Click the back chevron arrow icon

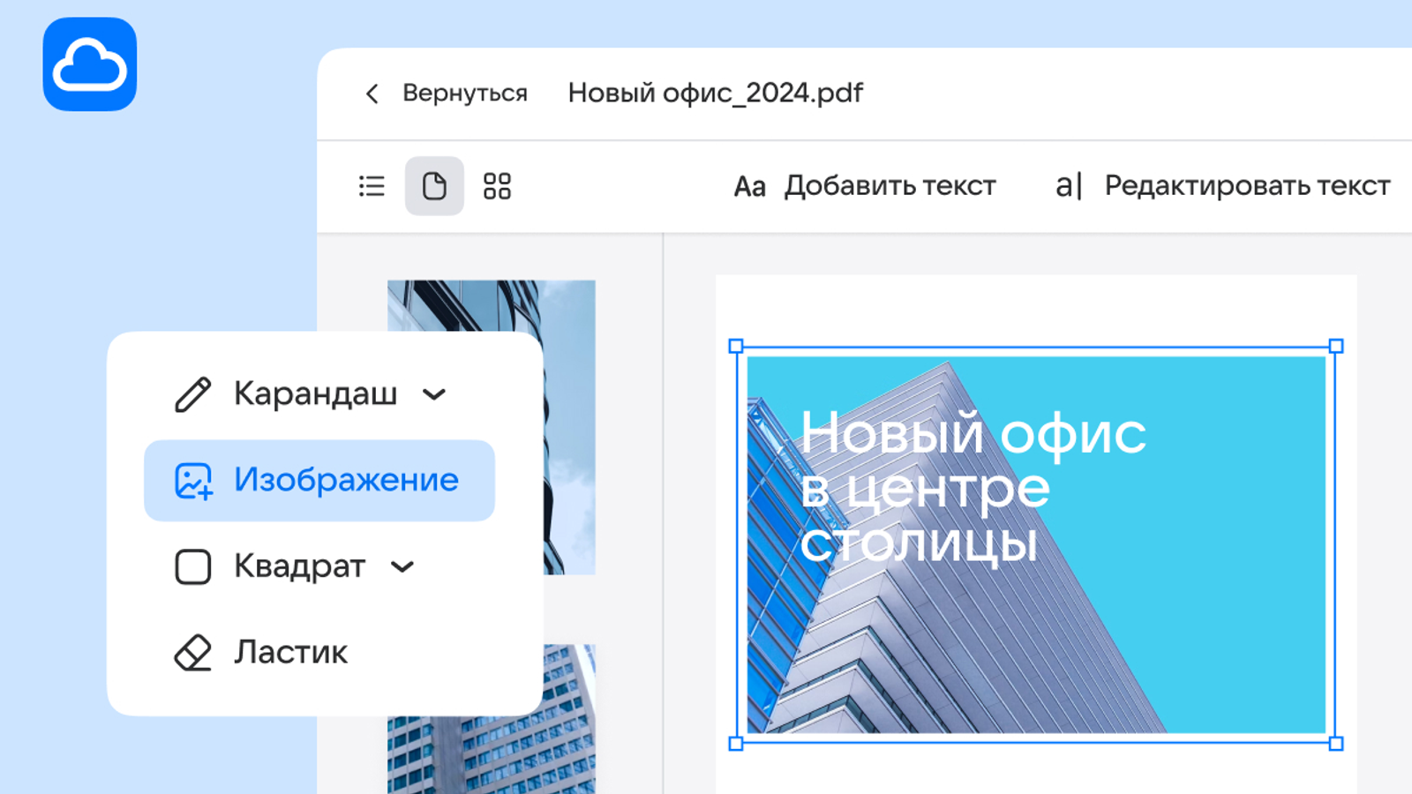(372, 94)
